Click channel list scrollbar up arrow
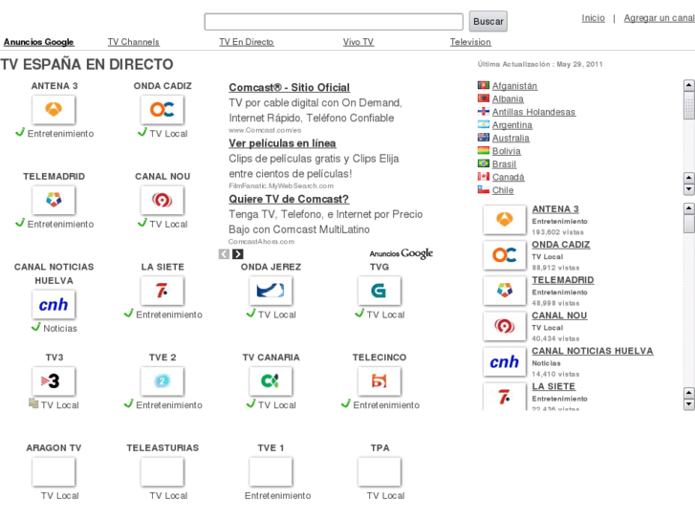 (x=689, y=208)
